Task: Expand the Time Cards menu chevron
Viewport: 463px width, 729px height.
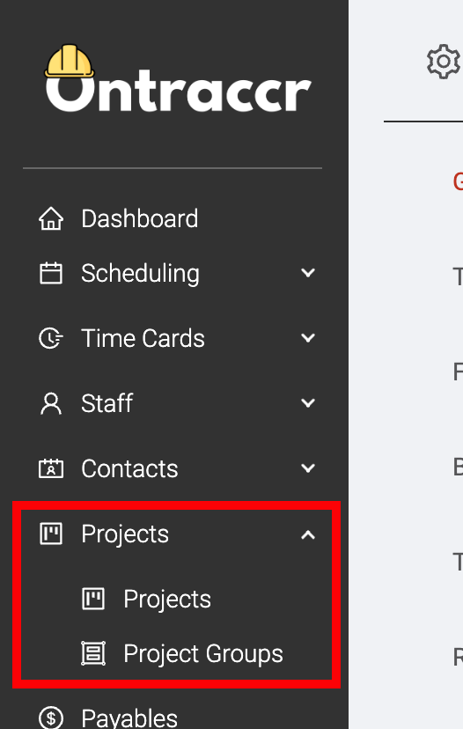Action: coord(308,338)
